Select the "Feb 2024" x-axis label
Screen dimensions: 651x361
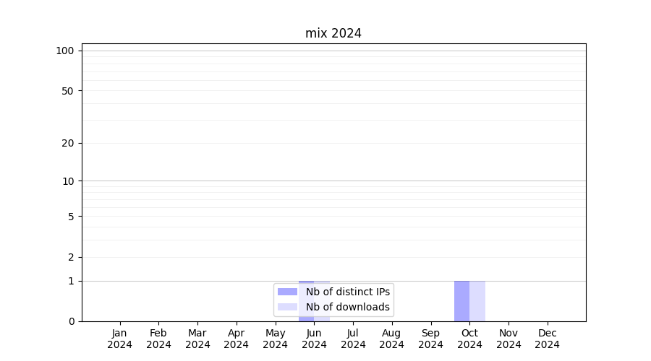coord(158,339)
